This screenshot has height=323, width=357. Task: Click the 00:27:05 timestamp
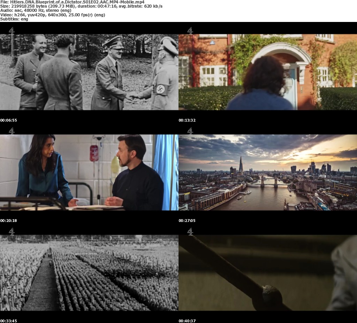187,221
